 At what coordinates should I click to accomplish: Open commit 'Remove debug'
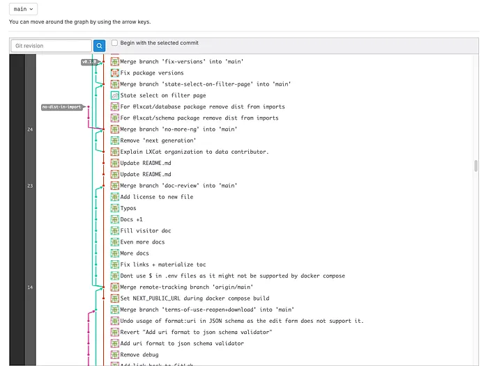139,354
